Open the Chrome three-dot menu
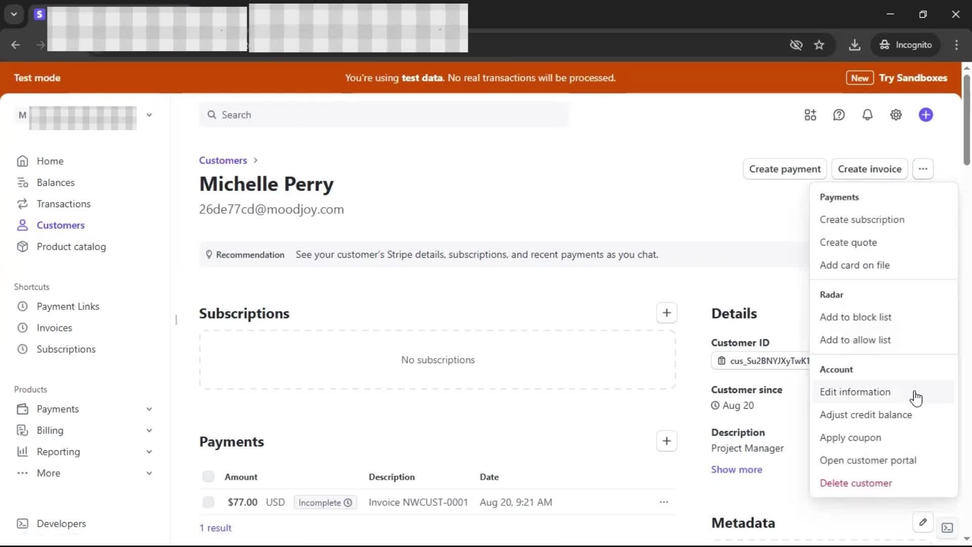Image resolution: width=972 pixels, height=547 pixels. click(x=956, y=45)
